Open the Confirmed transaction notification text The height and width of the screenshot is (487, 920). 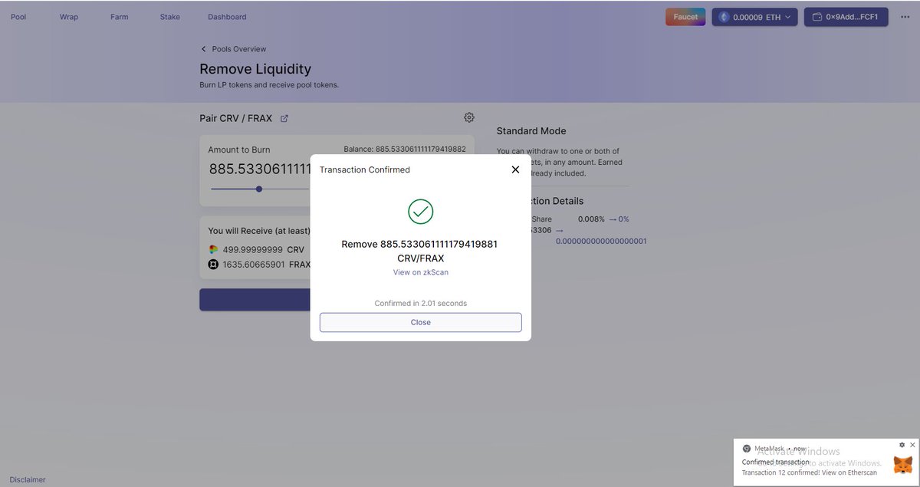tap(775, 462)
